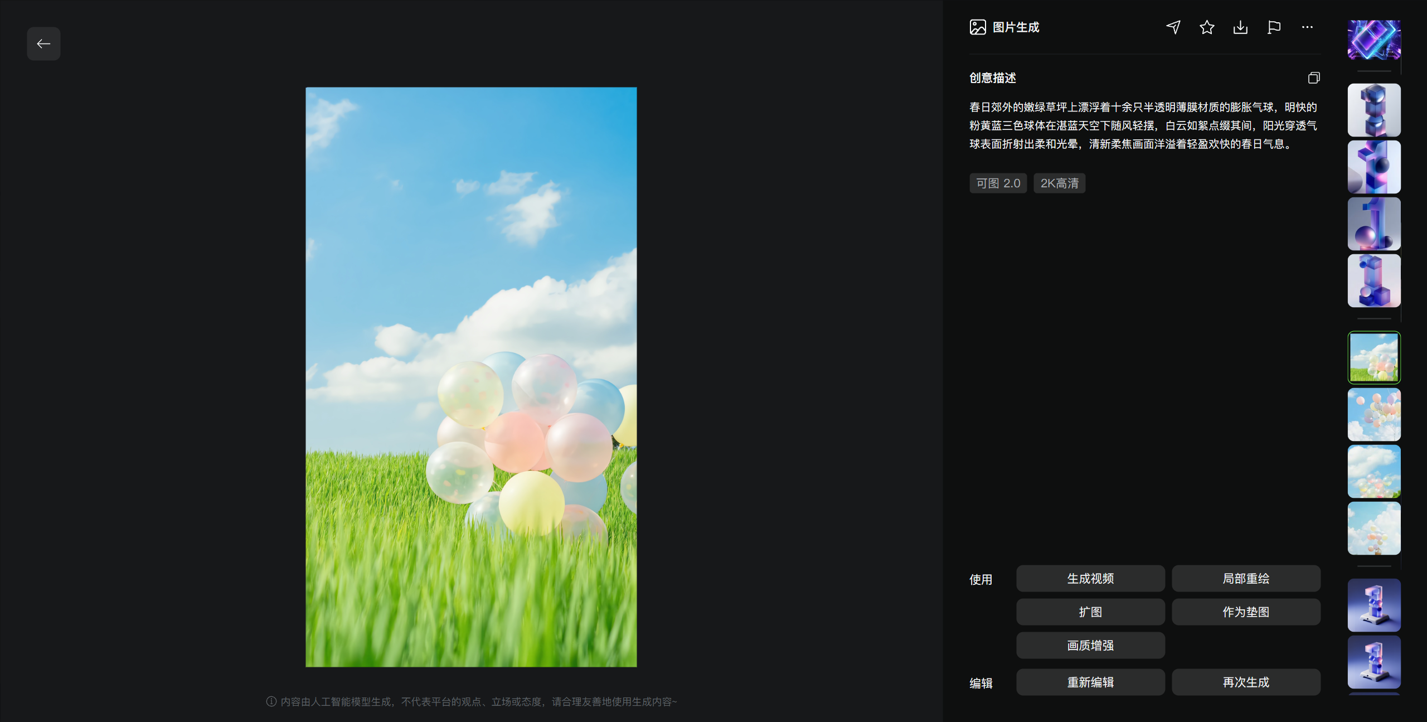Open the balloons floating in sky thumbnail
1427x722 pixels.
pyautogui.click(x=1374, y=414)
